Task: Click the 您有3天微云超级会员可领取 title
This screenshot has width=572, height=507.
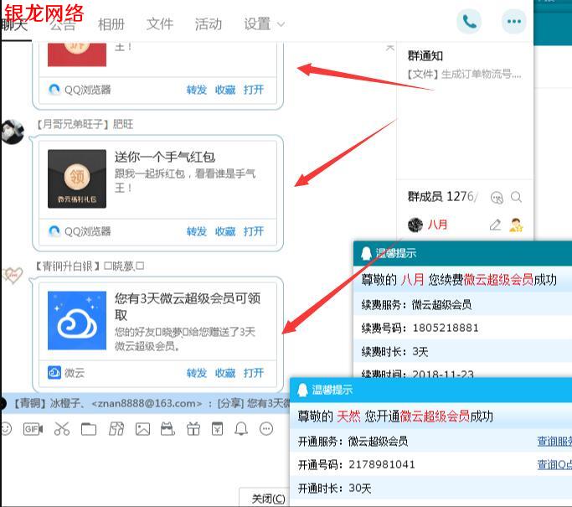Action: 188,306
